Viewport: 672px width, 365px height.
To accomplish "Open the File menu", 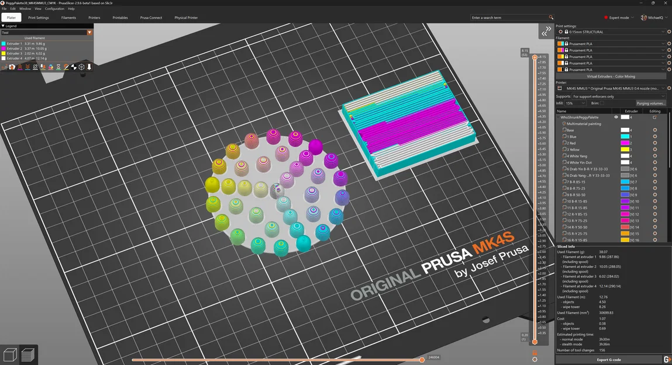I will [x=4, y=9].
